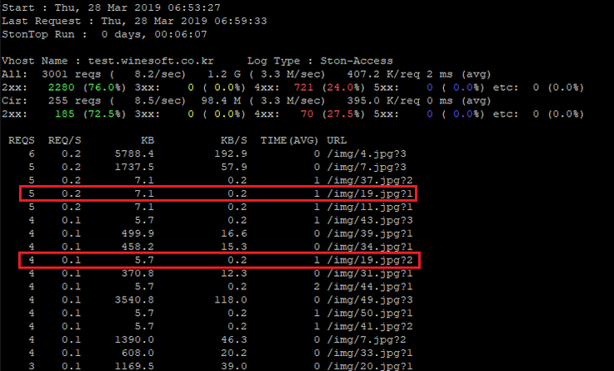The image size is (614, 371).
Task: Select URL /img/19.jpg?2
Action: [370, 260]
